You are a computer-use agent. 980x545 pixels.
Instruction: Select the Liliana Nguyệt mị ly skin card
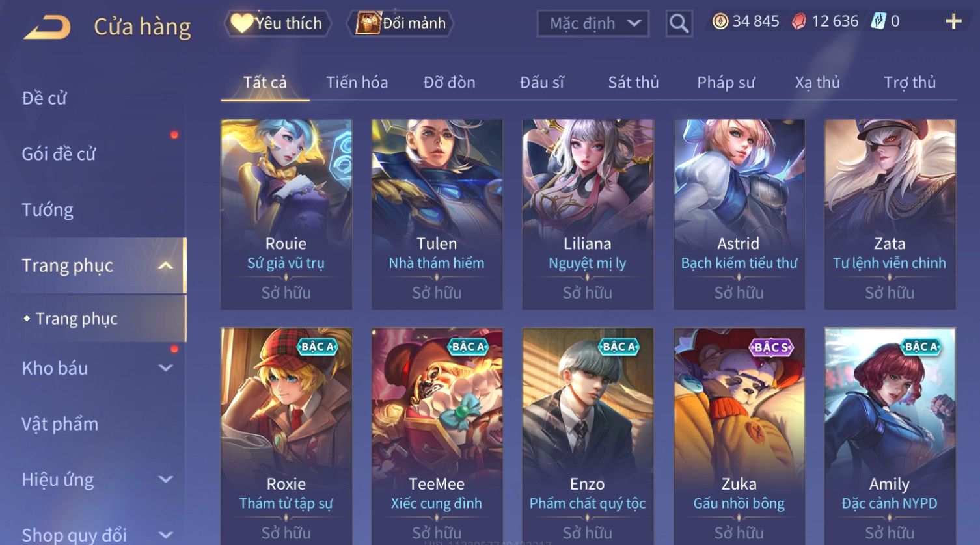click(588, 214)
